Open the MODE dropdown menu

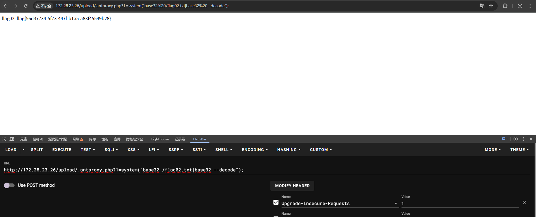[493, 150]
